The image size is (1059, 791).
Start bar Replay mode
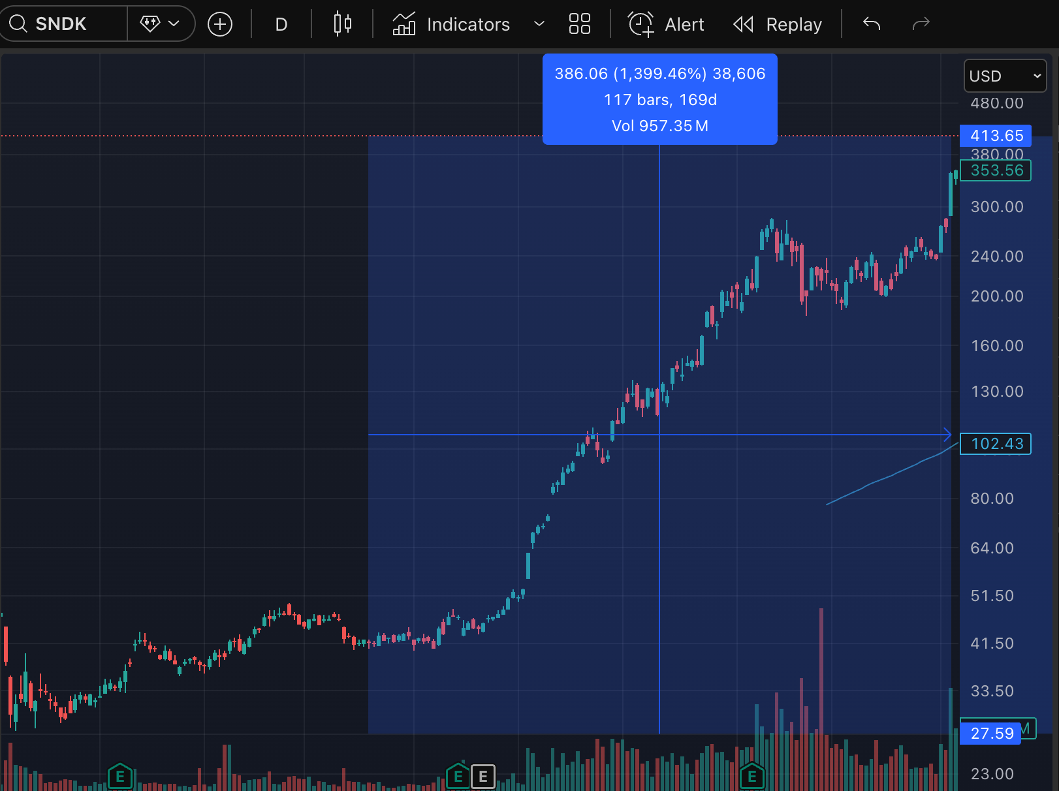778,24
